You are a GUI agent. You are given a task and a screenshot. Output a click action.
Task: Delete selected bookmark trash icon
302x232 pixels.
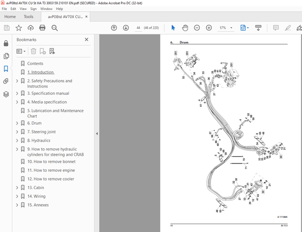click(x=34, y=51)
